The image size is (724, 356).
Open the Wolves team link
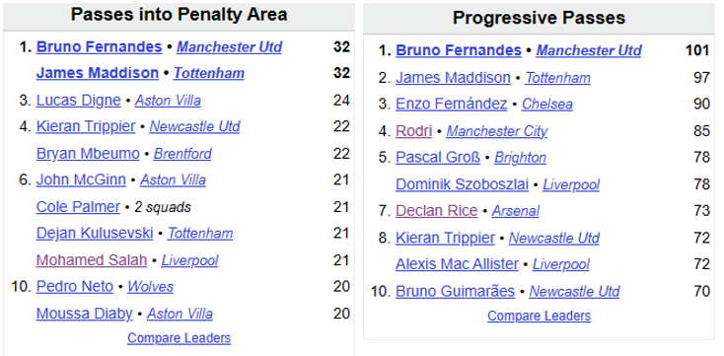(151, 287)
